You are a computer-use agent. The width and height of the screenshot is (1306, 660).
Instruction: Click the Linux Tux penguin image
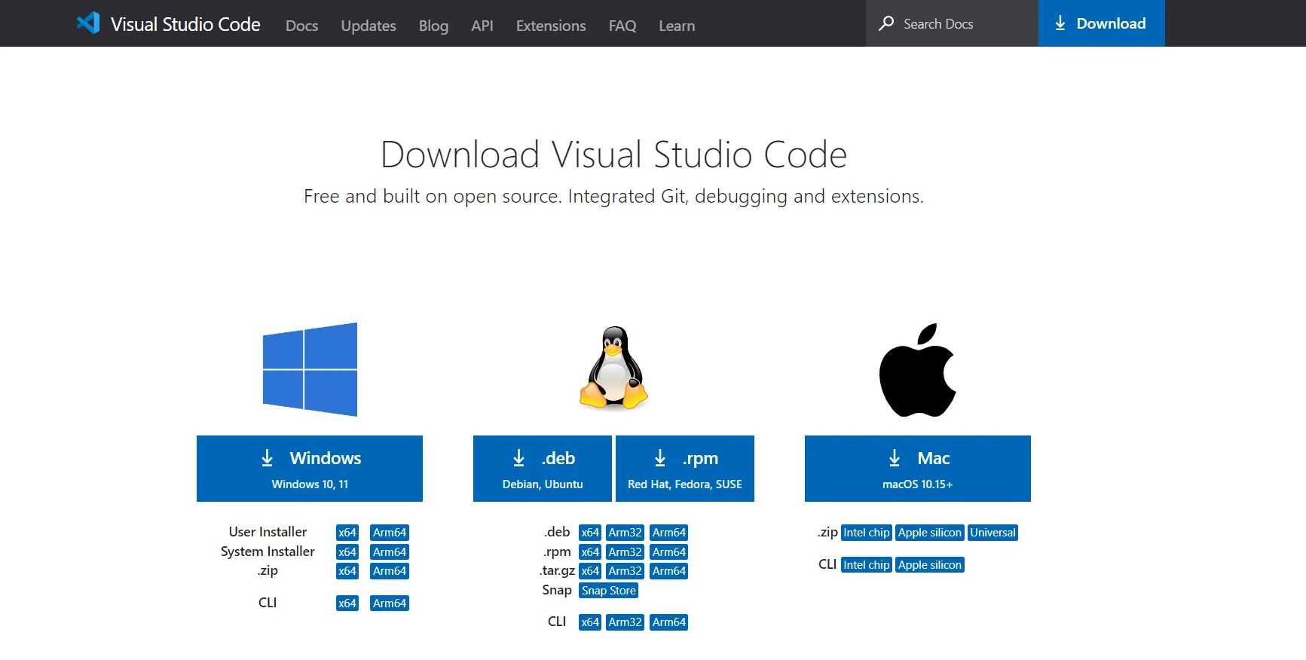pyautogui.click(x=614, y=368)
